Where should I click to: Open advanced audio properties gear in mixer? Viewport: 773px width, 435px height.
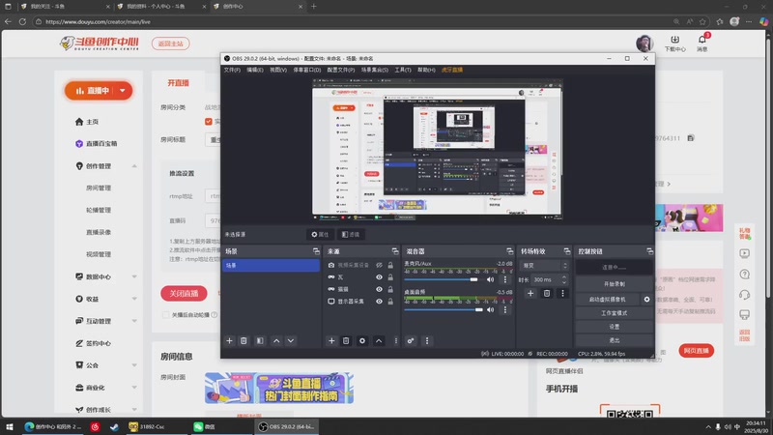pyautogui.click(x=410, y=341)
